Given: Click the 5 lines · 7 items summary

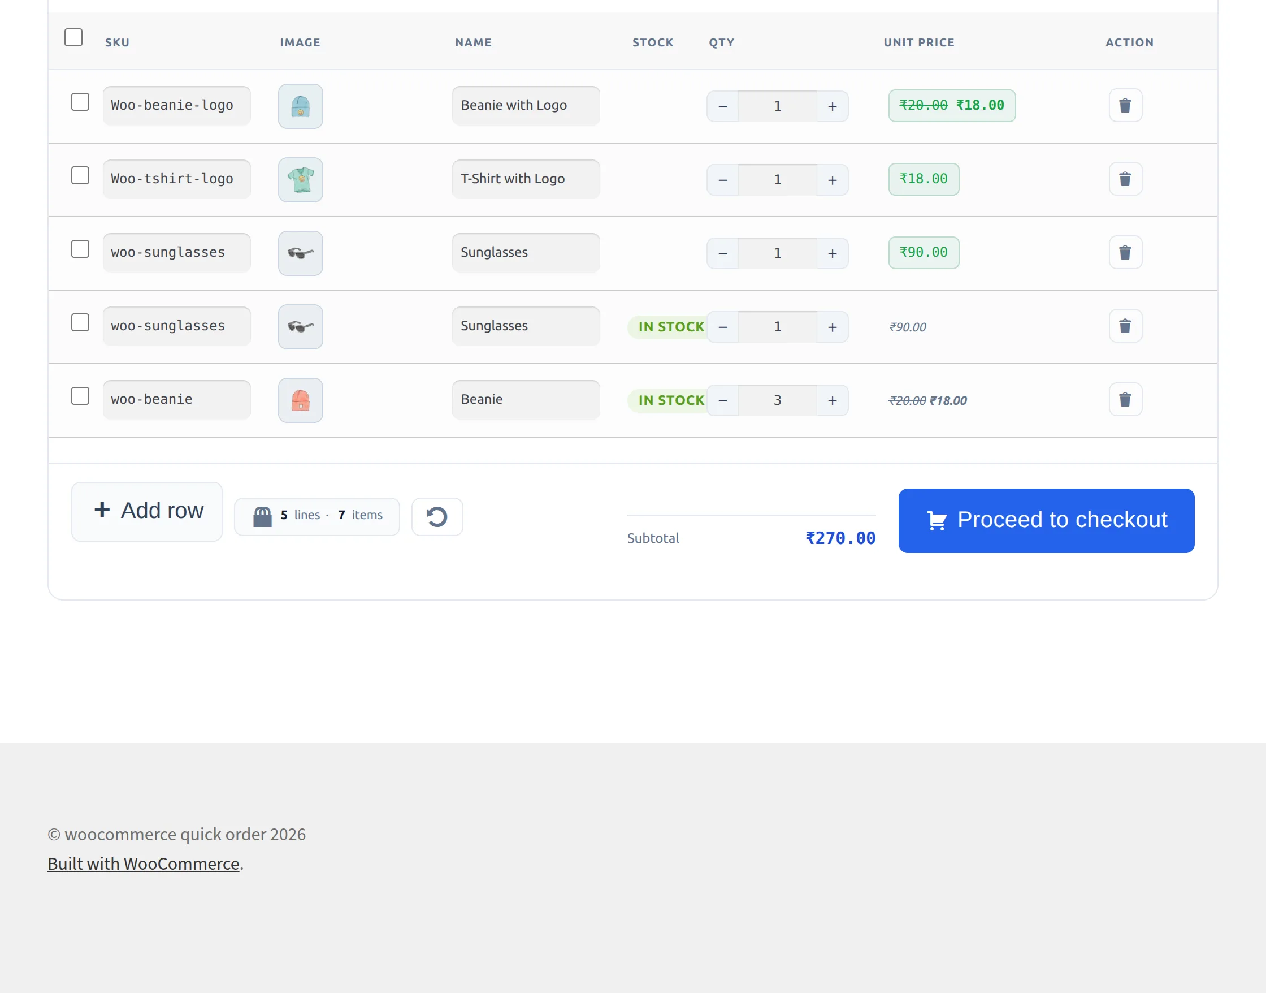Looking at the screenshot, I should pyautogui.click(x=316, y=517).
